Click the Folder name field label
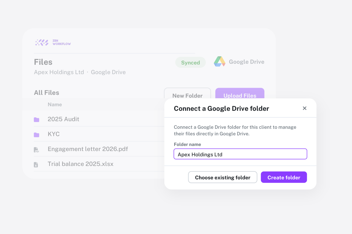This screenshot has width=352, height=234. point(187,144)
